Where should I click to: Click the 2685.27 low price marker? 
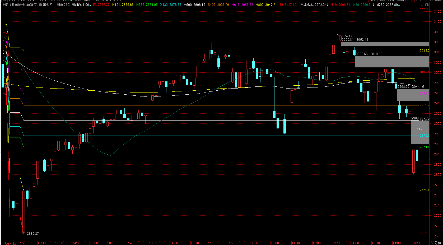tap(33, 234)
